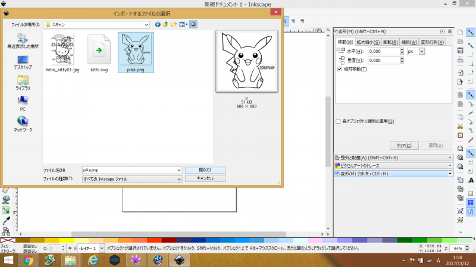
Task: Enable 各オブジェクトに個別に適用 checkbox
Action: point(338,121)
